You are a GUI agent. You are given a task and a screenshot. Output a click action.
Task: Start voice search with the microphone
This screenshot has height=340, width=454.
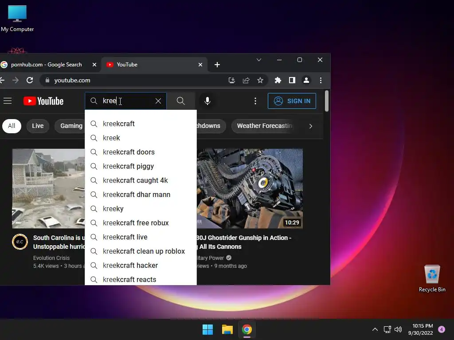pos(207,101)
